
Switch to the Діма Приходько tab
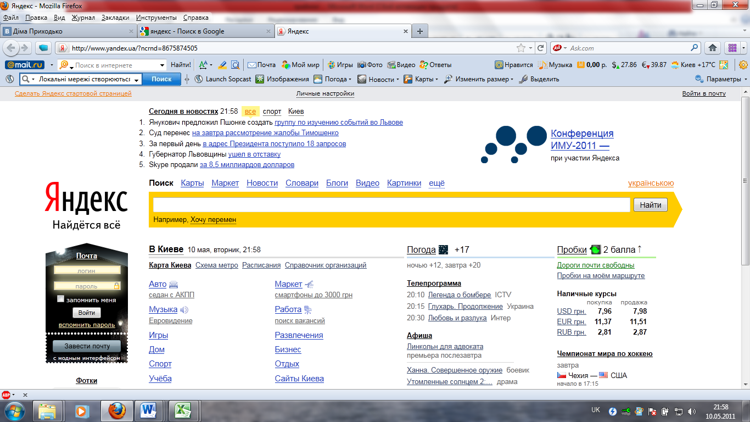tap(69, 31)
